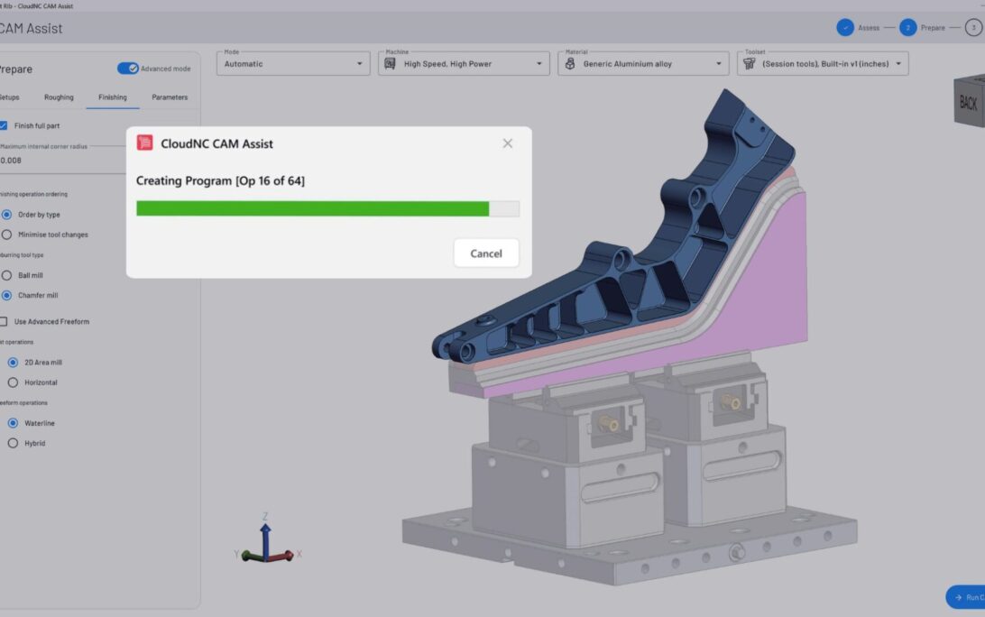Click the step 3 circle indicator
The width and height of the screenshot is (985, 617).
tap(973, 28)
